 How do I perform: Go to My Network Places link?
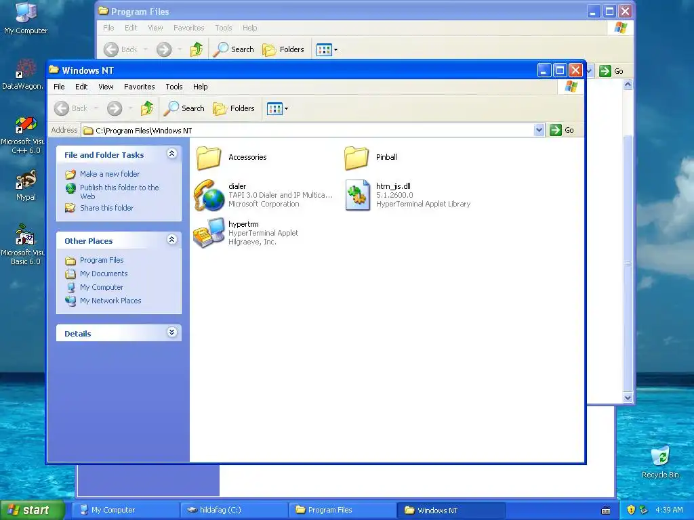click(110, 301)
